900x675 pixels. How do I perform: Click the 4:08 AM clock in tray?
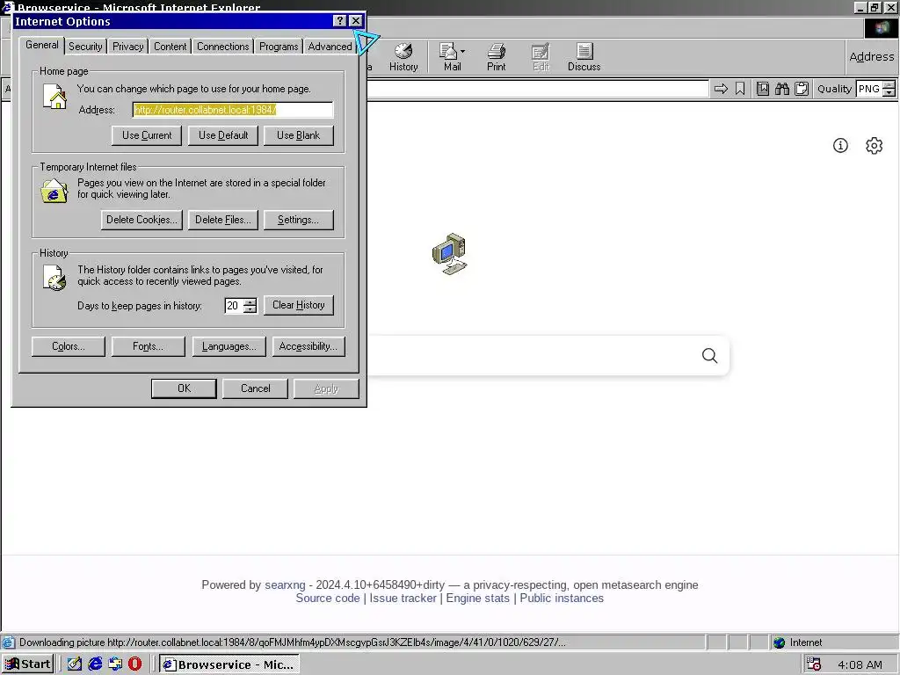point(860,664)
